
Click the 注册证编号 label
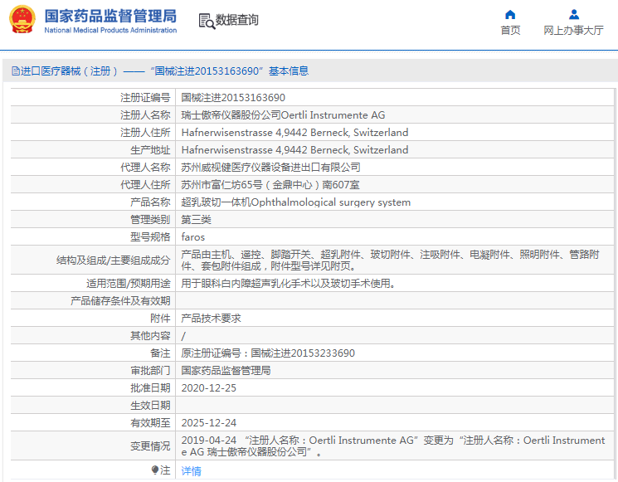145,98
